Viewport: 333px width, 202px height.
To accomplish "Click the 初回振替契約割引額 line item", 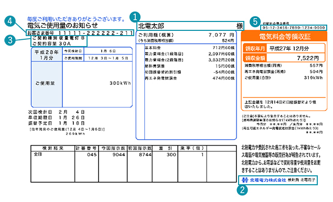I will [163, 72].
